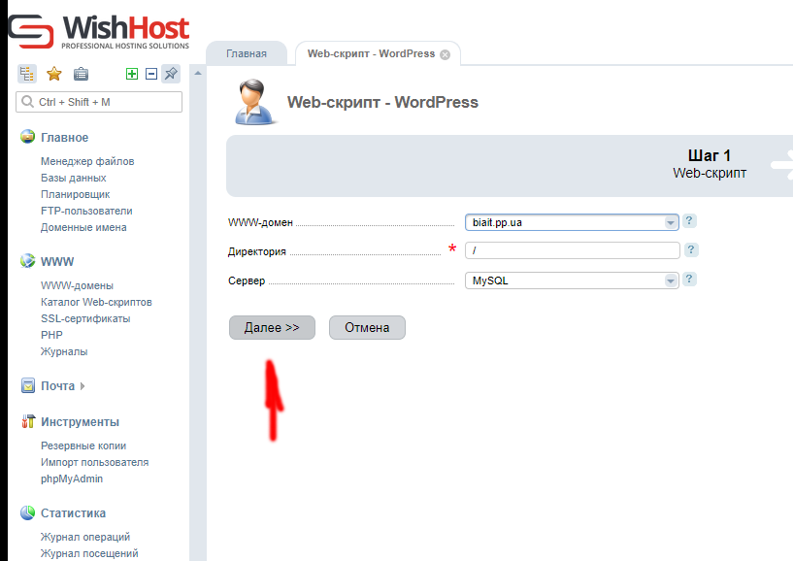Open Журналы under WWW
Viewport: 793px width, 561px height.
tap(64, 351)
